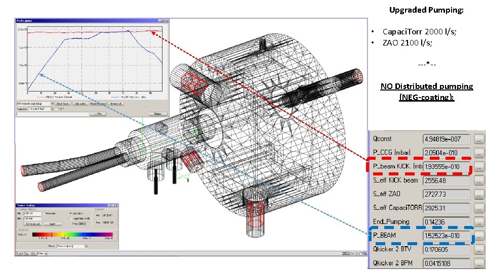Click the Remove curve button

tap(98, 104)
